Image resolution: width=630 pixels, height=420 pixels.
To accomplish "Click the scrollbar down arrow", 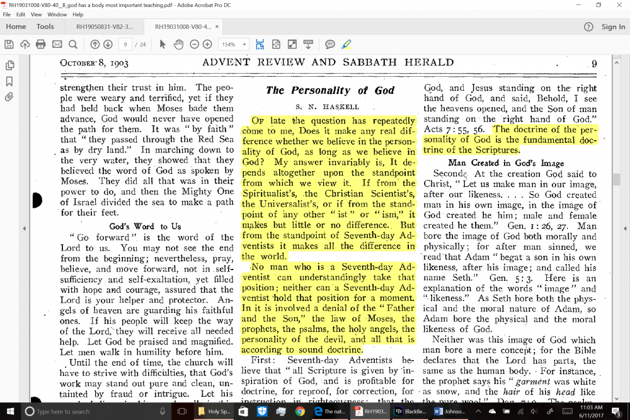I will 617,399.
